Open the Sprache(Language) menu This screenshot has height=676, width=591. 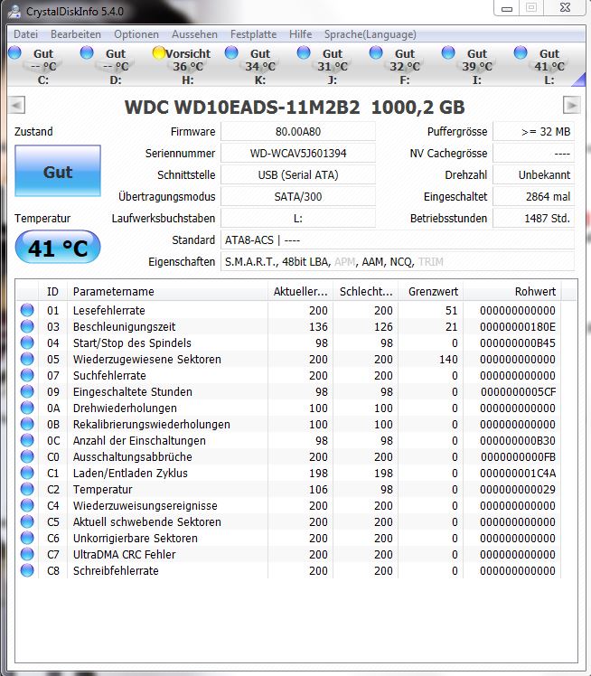click(x=371, y=34)
